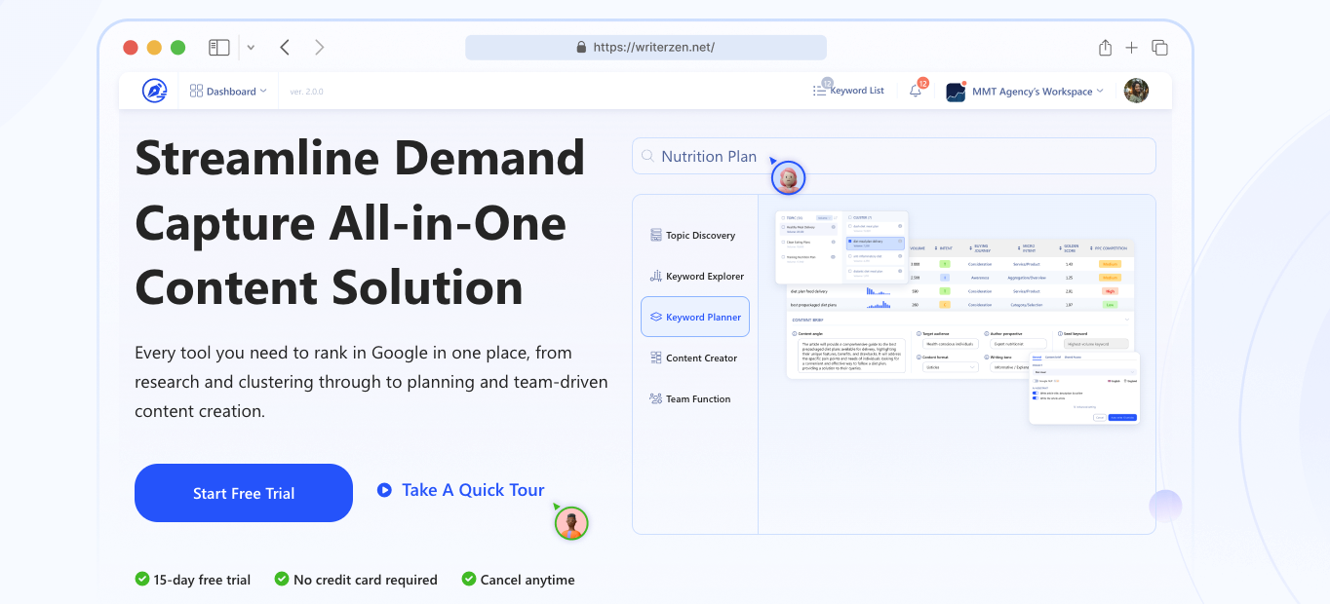The image size is (1330, 604).
Task: Open a new browser tab
Action: [x=1132, y=48]
